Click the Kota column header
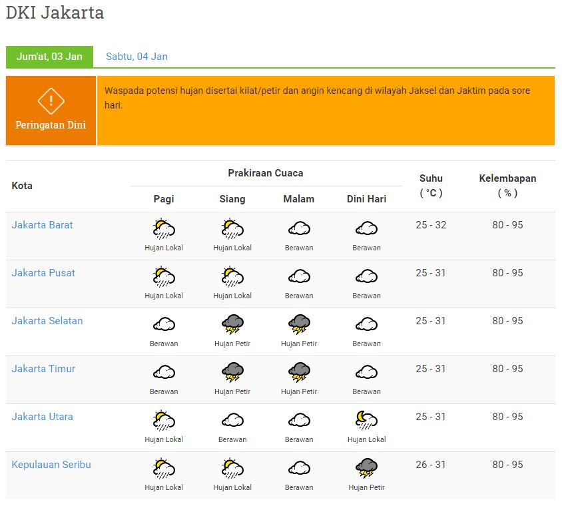Viewport: 562px width, 506px height. tap(22, 186)
